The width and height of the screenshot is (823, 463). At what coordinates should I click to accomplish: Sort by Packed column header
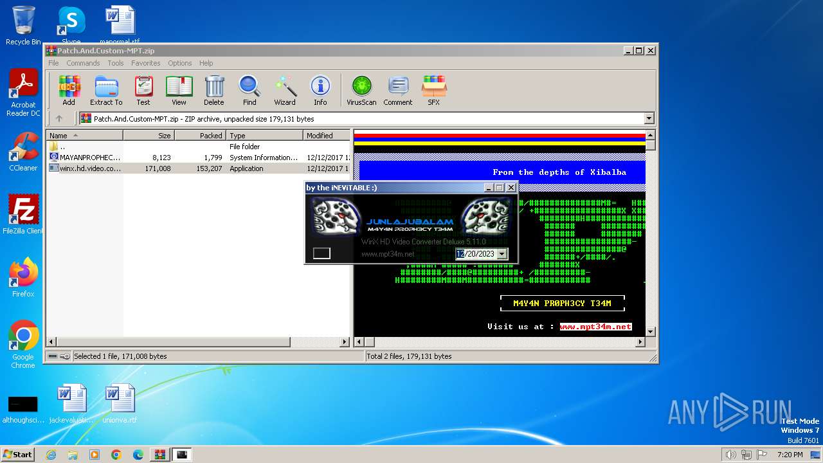[x=200, y=135]
